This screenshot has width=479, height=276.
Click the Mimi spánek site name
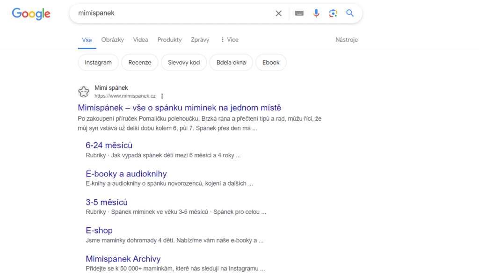coord(111,88)
